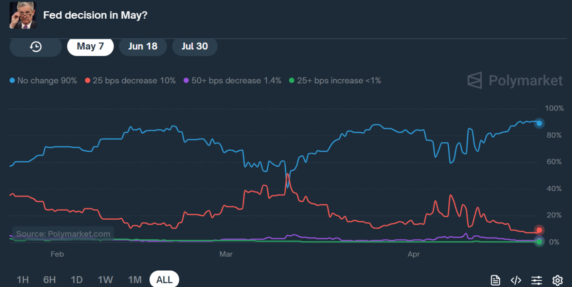This screenshot has width=572, height=287.
Task: Select the 1D time range
Action: tap(77, 280)
